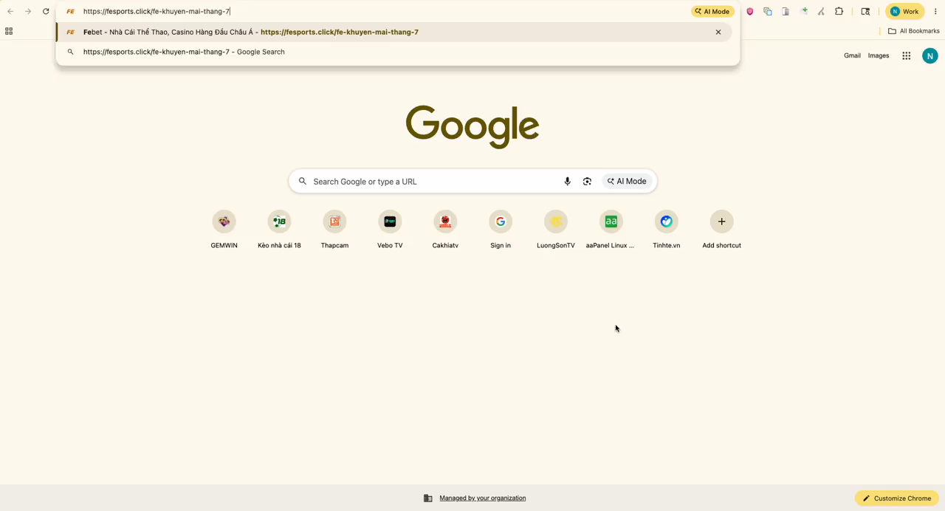Click the gray clipboard extension icon

pos(786,11)
